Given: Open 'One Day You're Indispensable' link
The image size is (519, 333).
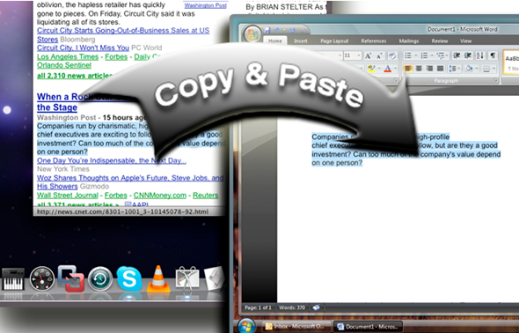Looking at the screenshot, I should 112,160.
